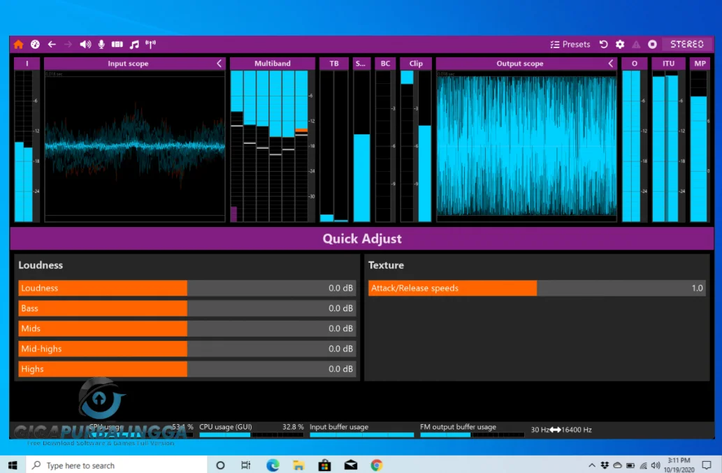Open the speaker output settings icon
The image size is (722, 473).
coord(85,44)
